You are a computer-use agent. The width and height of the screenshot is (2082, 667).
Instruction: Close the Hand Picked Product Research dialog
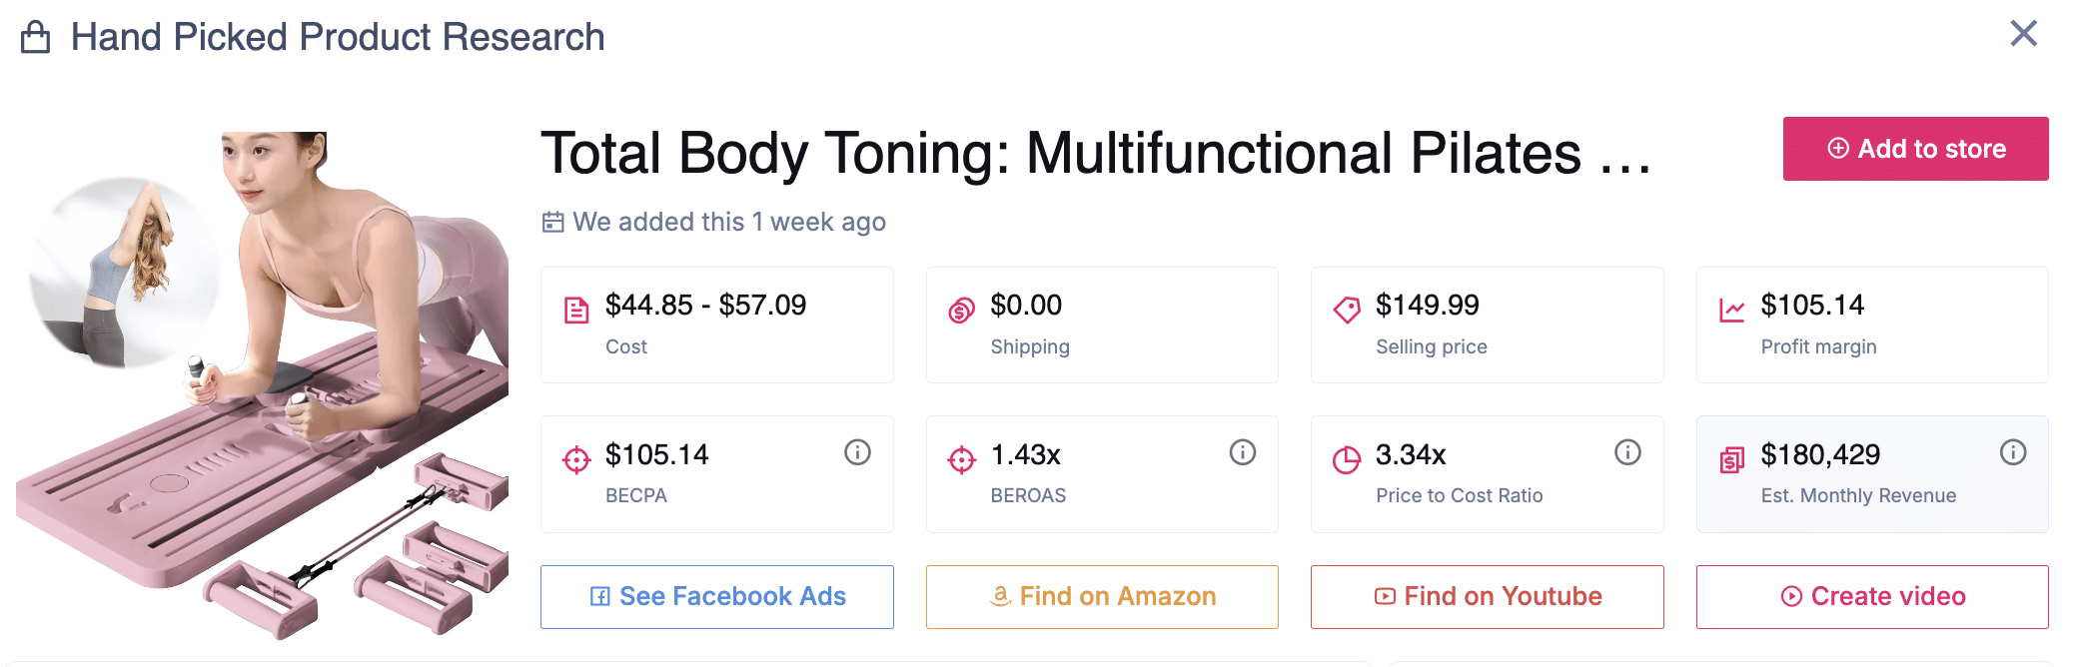(2023, 34)
